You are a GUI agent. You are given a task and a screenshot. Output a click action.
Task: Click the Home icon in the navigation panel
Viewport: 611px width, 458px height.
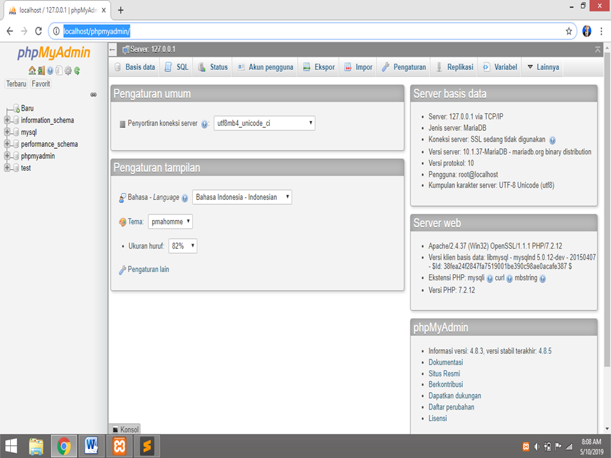point(32,71)
